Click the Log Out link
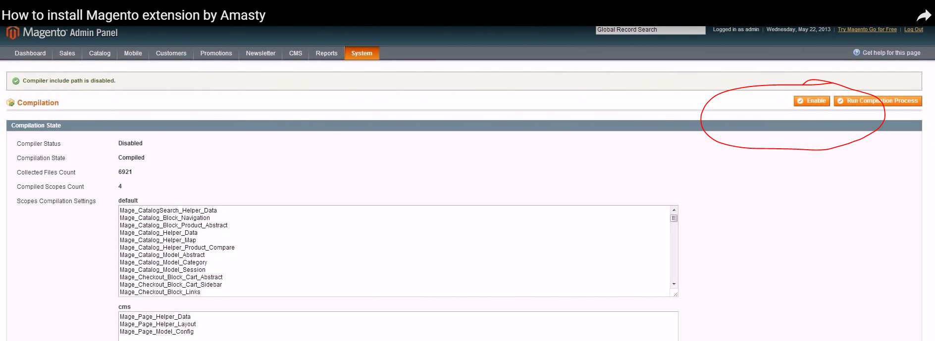Viewport: 935px width, 341px height. [914, 30]
